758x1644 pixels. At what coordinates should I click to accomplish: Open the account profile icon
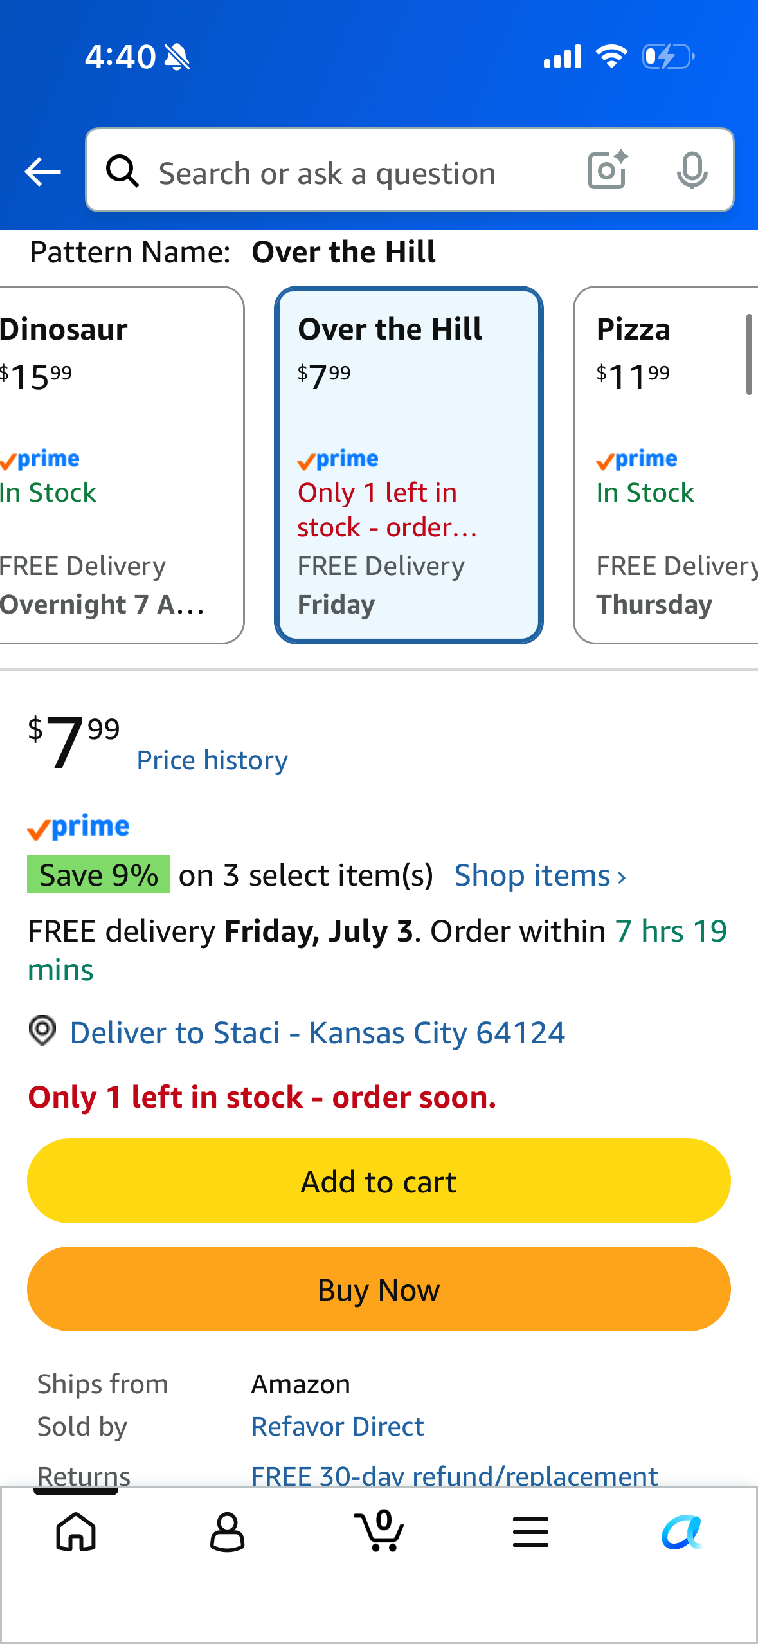[x=228, y=1531]
